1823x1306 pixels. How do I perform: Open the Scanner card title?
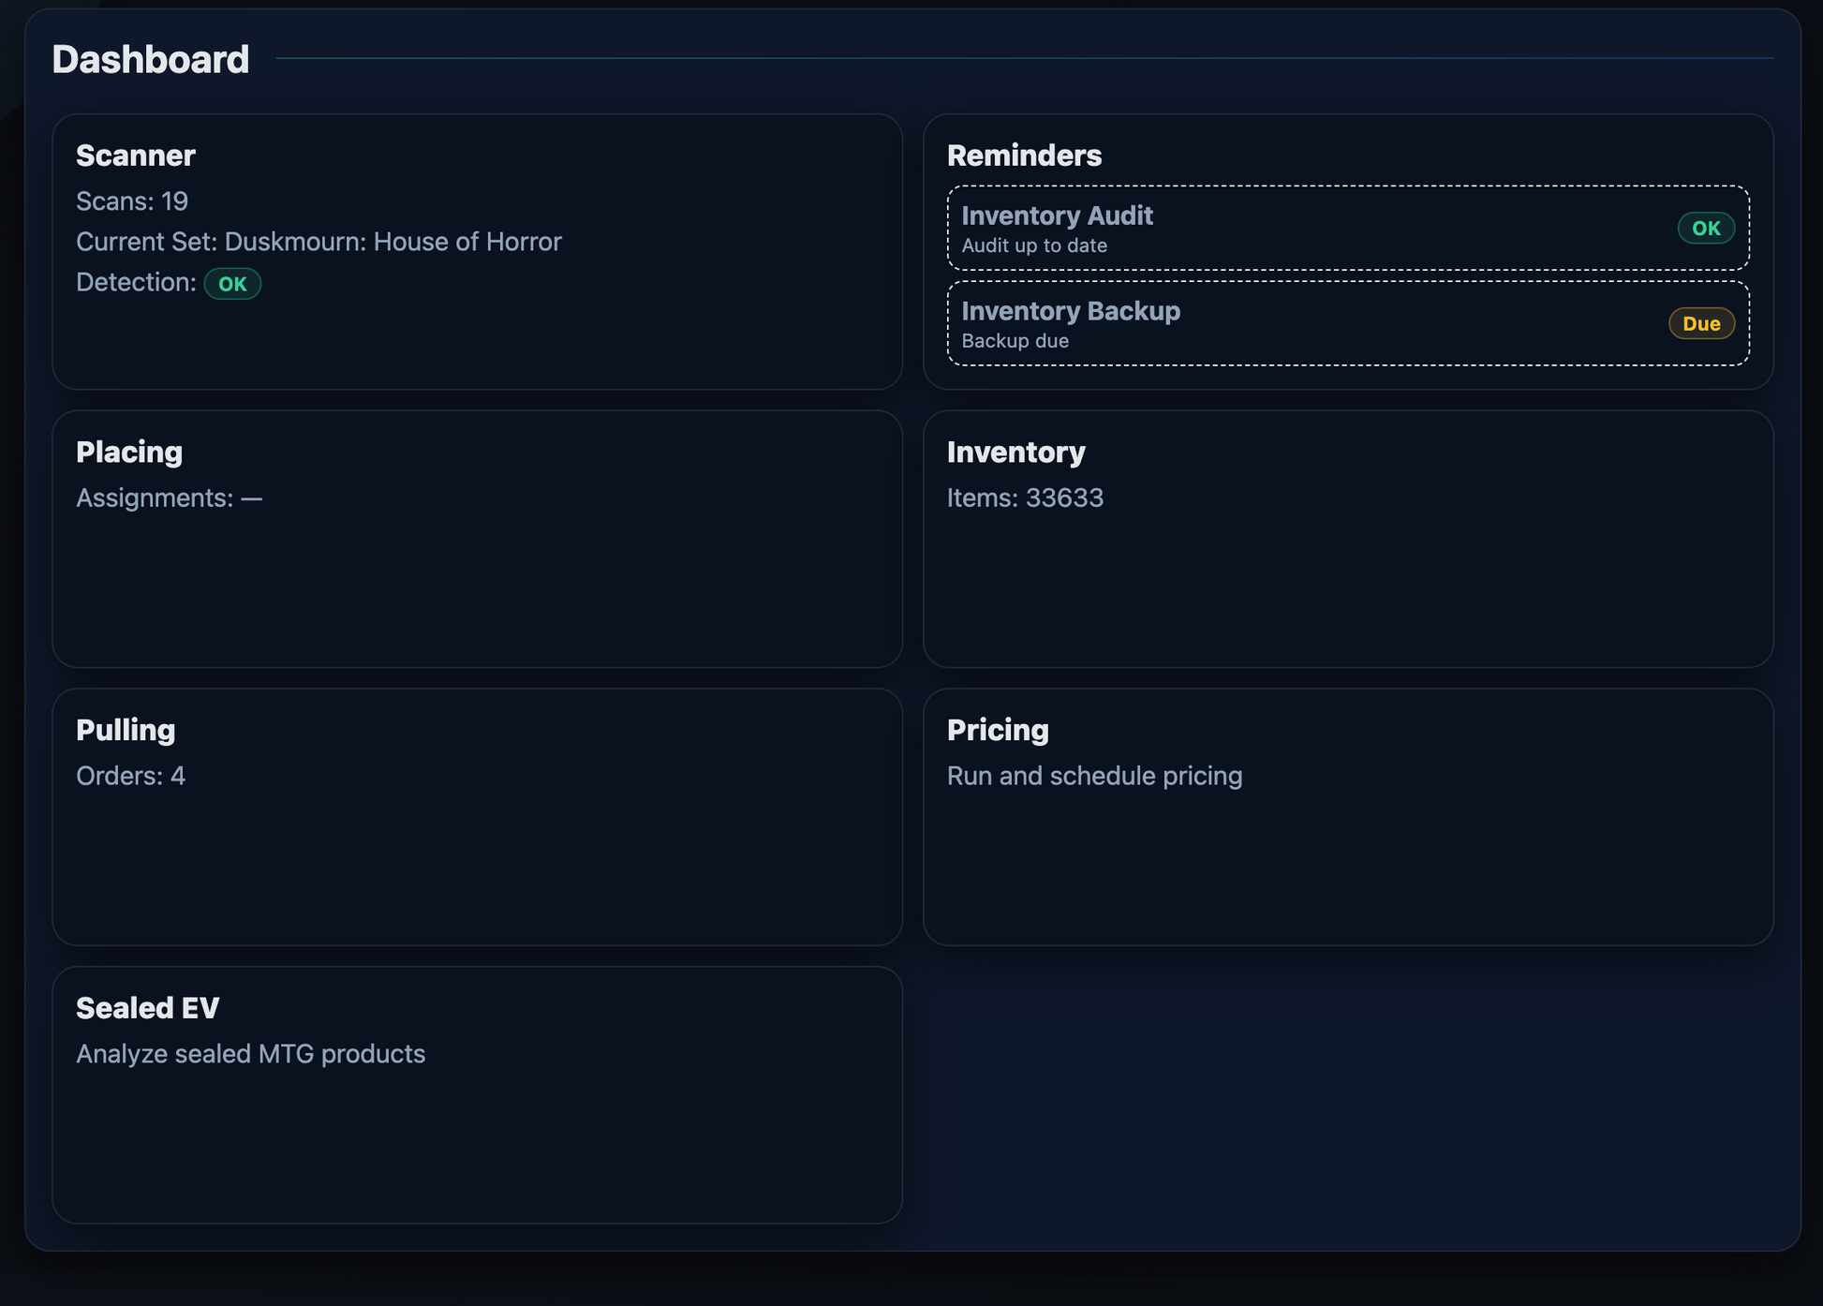click(135, 156)
